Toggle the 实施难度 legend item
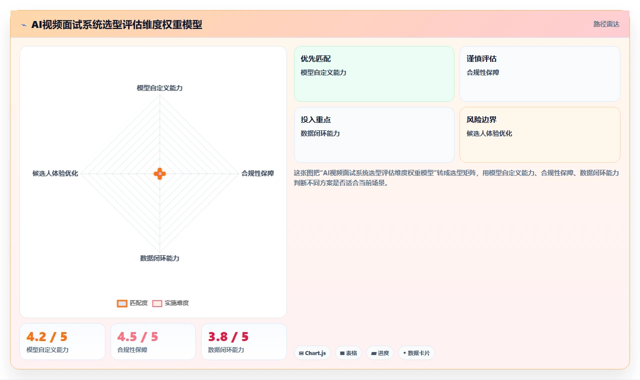Viewport: 640px width, 380px height. (170, 303)
